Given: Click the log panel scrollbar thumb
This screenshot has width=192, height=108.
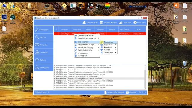Looking at the screenshot, I should [145, 79].
